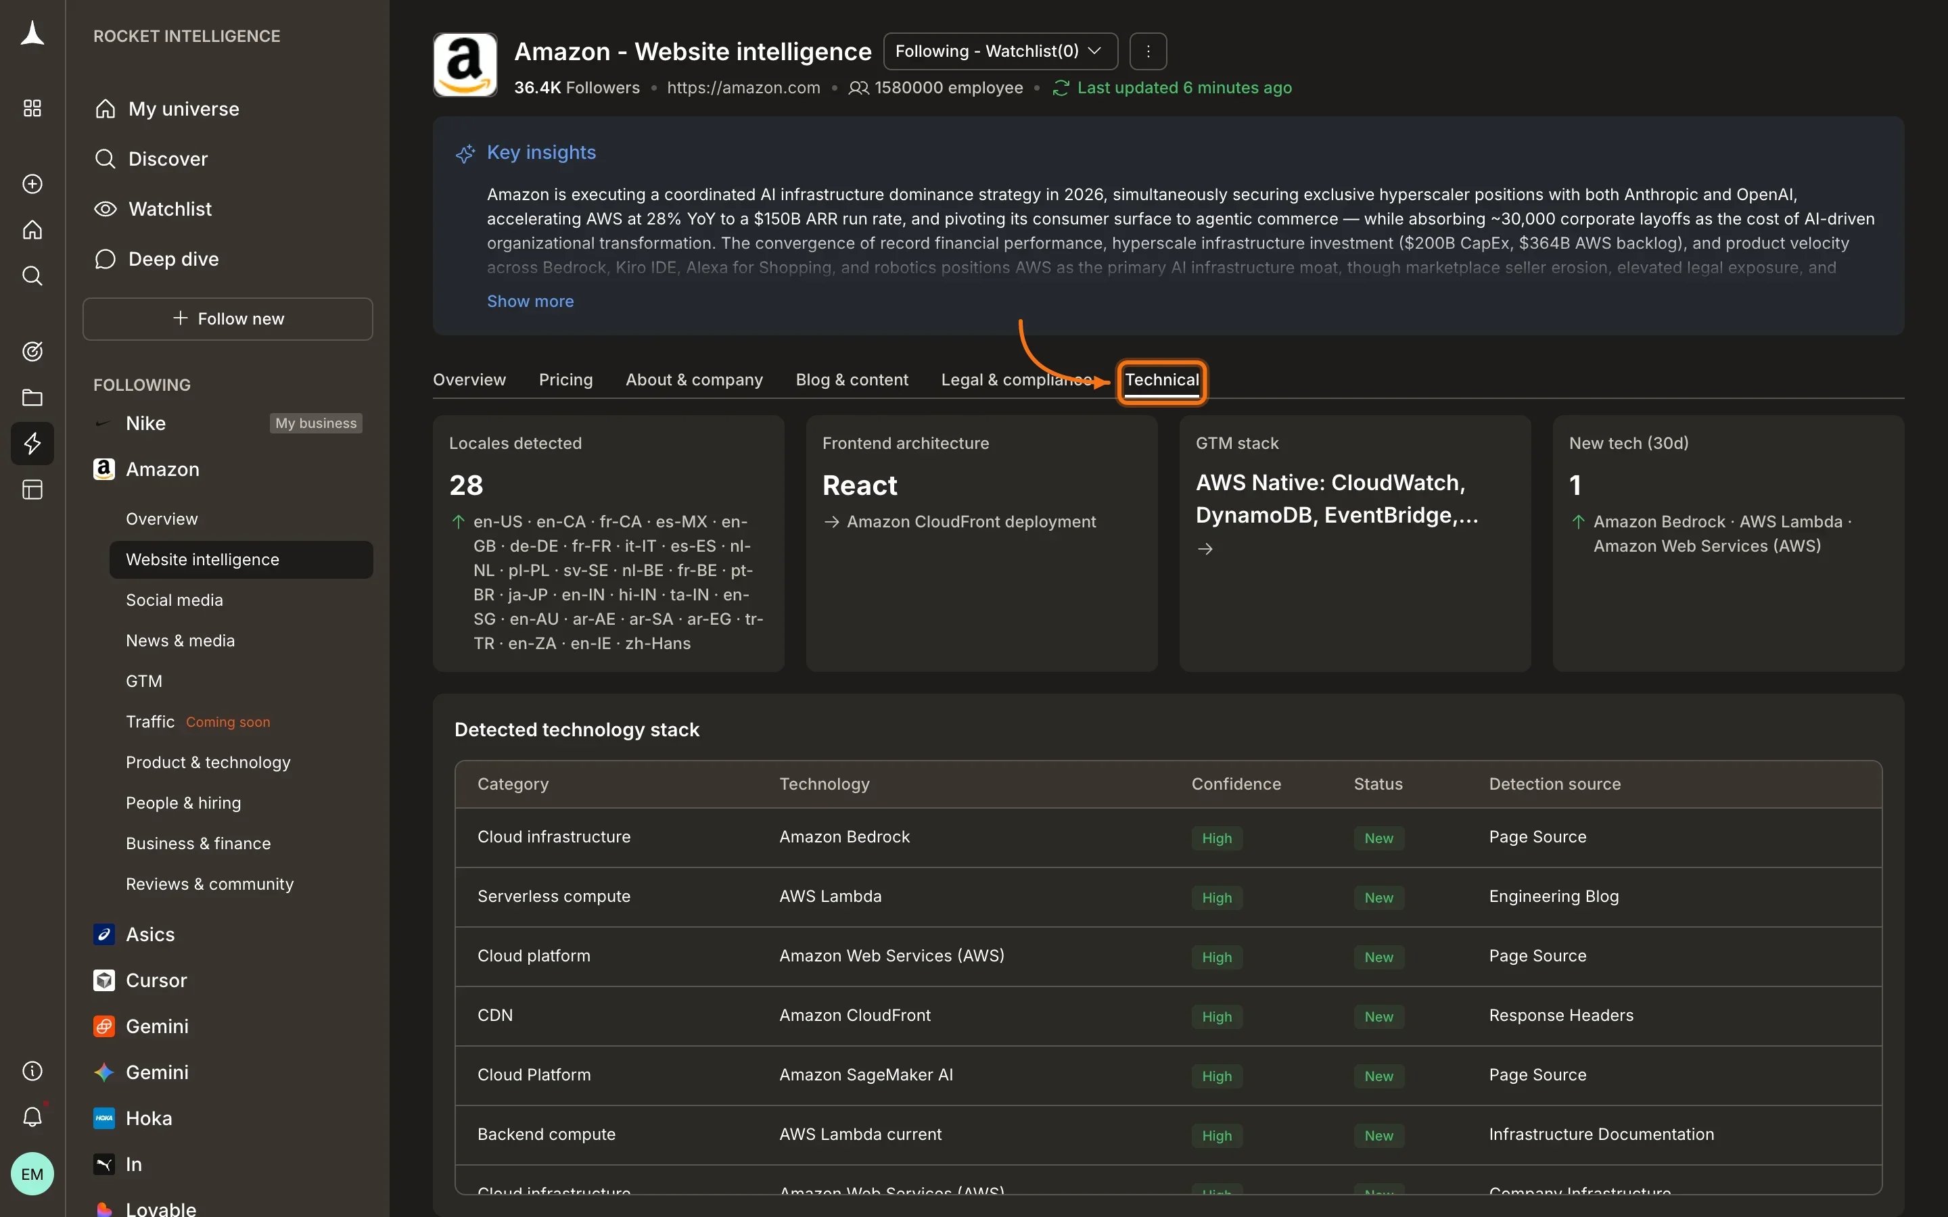Viewport: 1948px width, 1217px height.
Task: Click the Detection source column header
Action: [x=1554, y=784]
